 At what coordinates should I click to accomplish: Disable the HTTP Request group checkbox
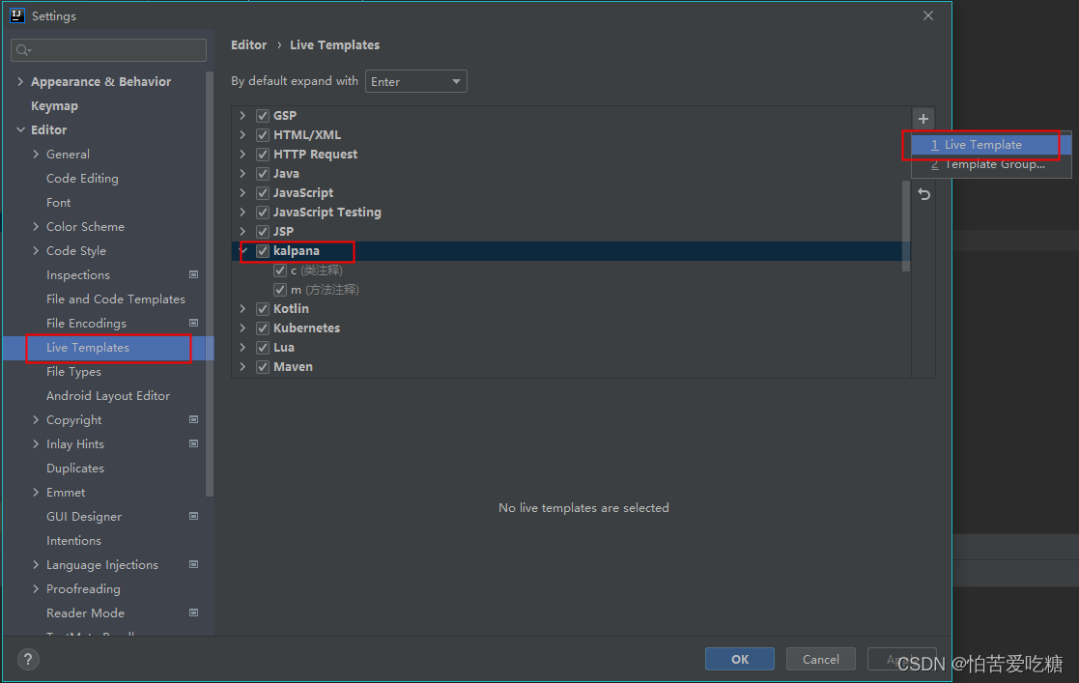pyautogui.click(x=262, y=155)
